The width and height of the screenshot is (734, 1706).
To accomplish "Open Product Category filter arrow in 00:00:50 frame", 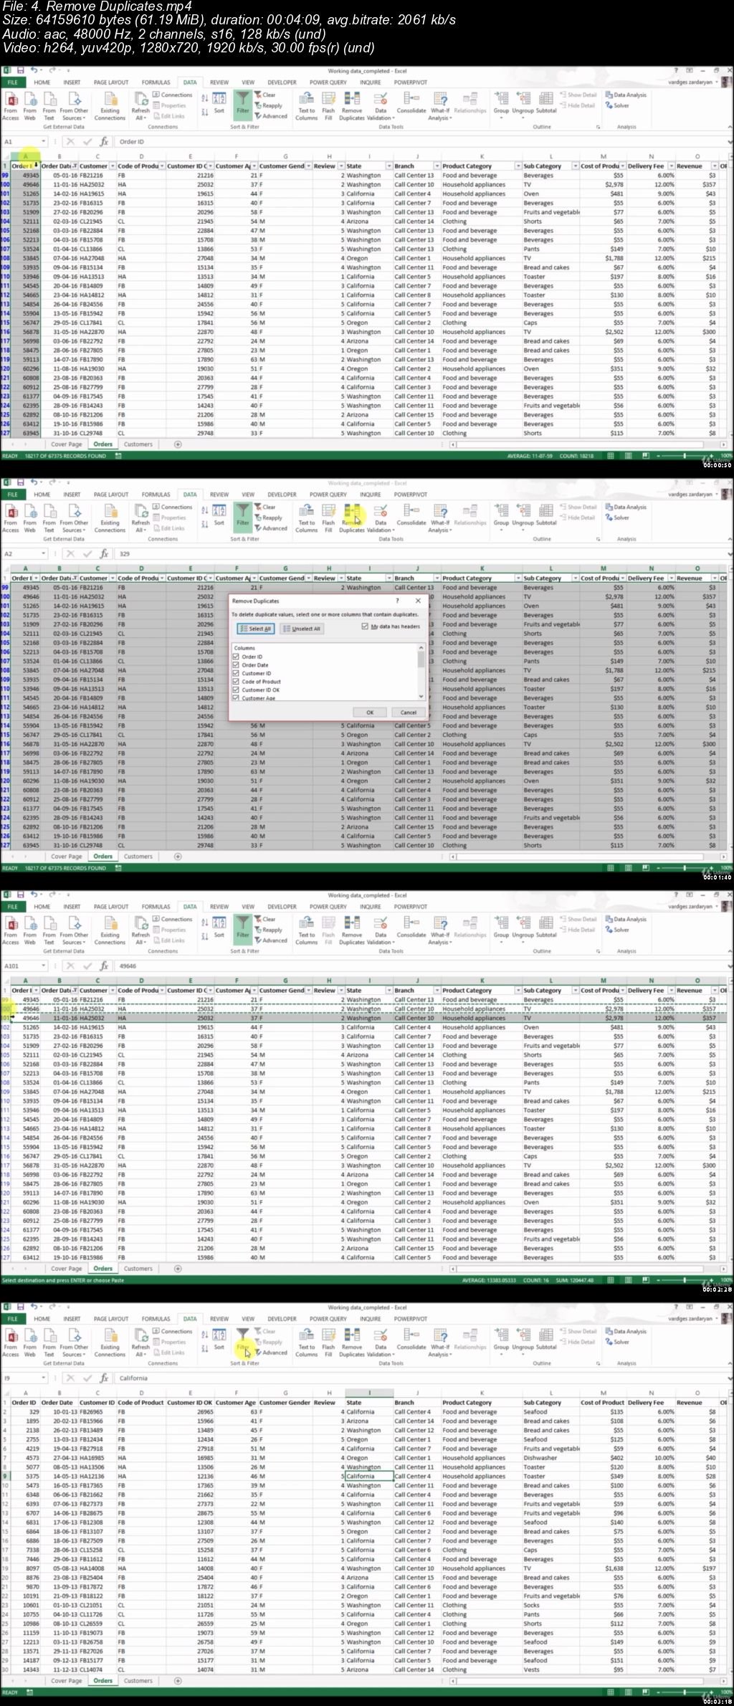I will click(517, 166).
